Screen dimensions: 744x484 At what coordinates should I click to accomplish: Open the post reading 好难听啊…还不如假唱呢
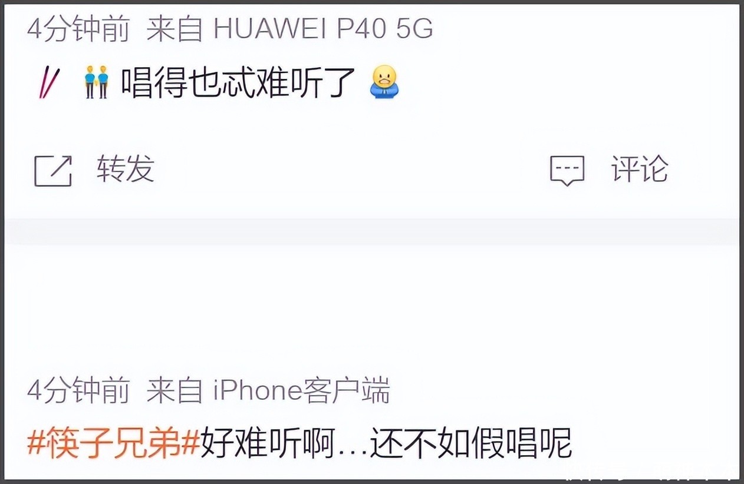pos(386,443)
